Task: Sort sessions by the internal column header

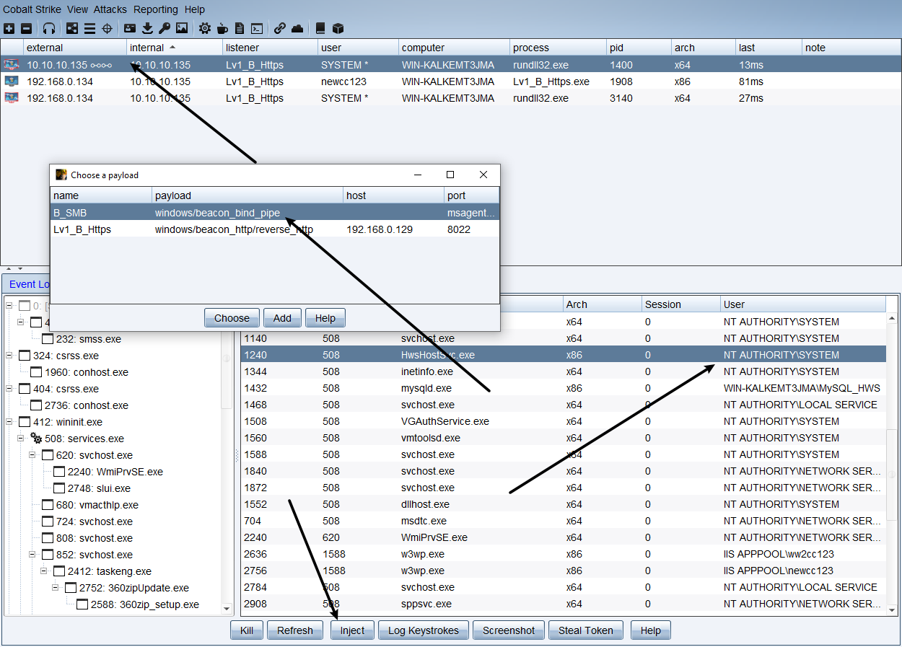Action: (x=175, y=48)
